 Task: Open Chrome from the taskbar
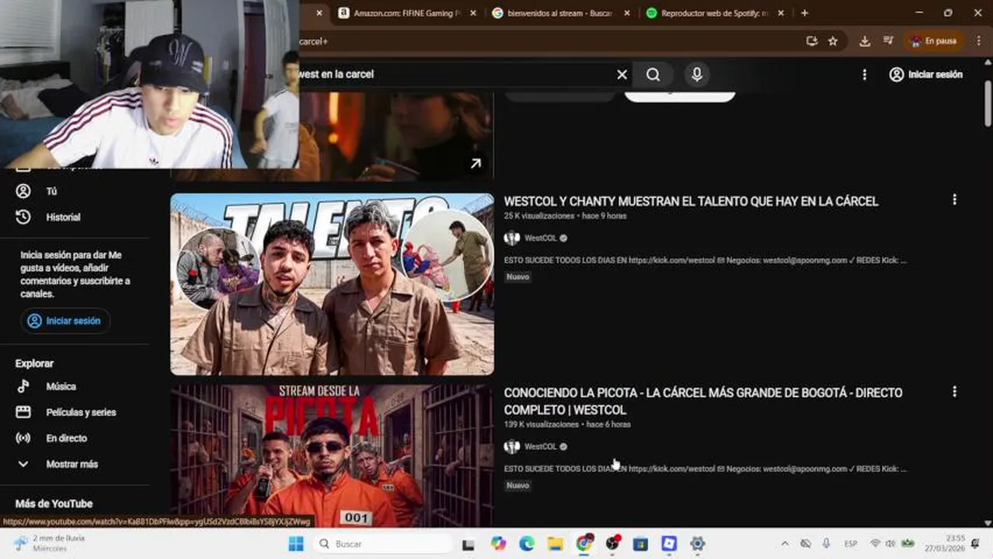click(x=584, y=543)
